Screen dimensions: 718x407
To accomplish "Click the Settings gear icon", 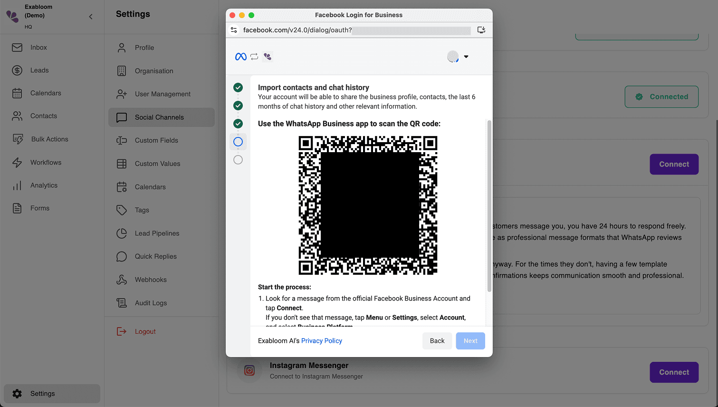I will pyautogui.click(x=17, y=394).
